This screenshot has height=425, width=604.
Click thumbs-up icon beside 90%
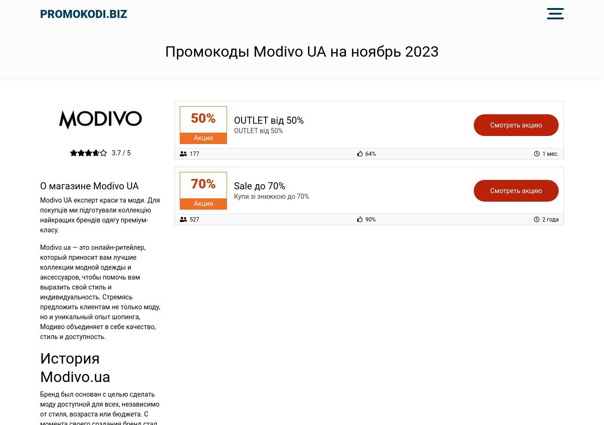(x=360, y=220)
